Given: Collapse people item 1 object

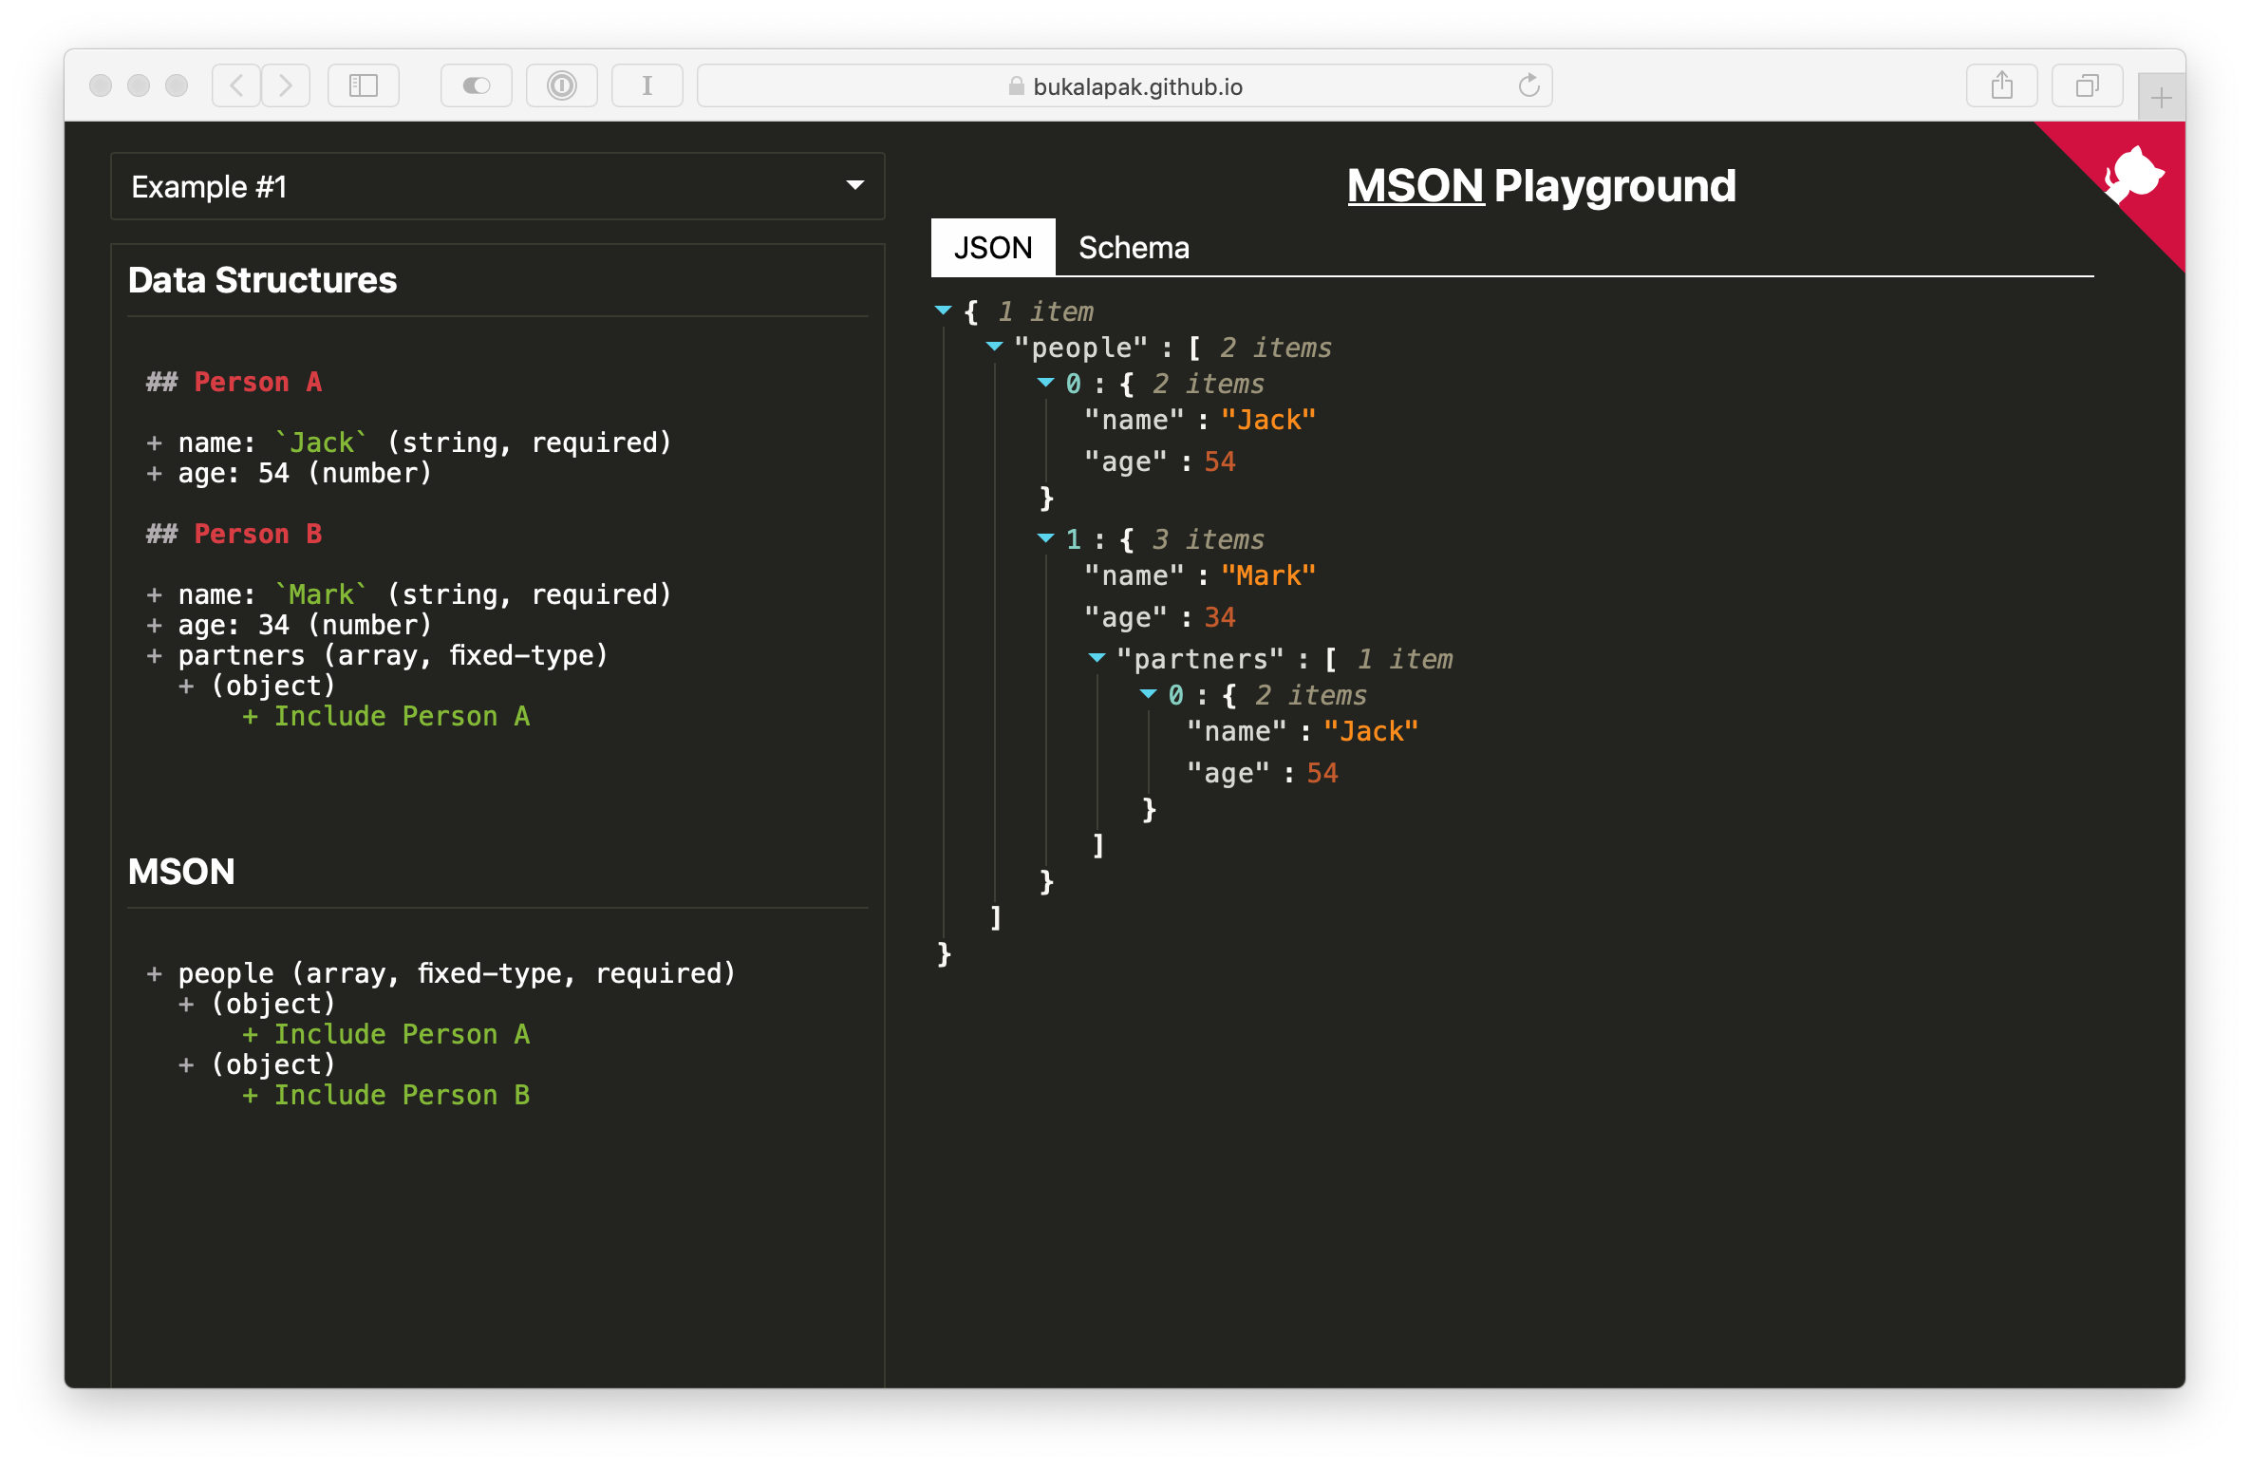Looking at the screenshot, I should tap(1046, 538).
